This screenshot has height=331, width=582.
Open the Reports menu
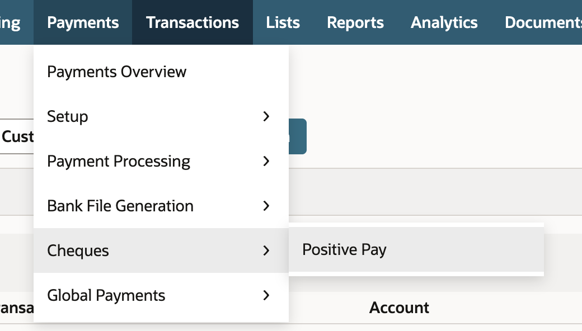(355, 22)
